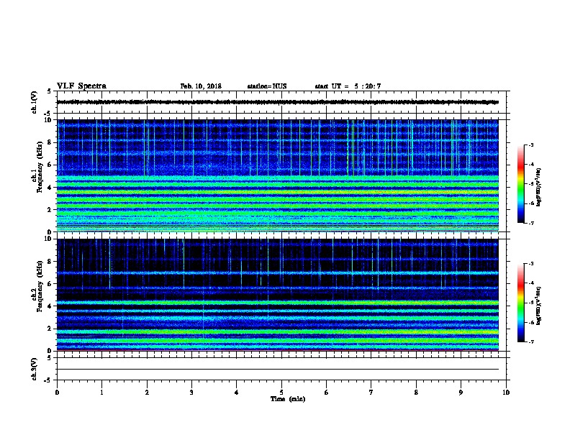Click the "8" kHz tick of ch.2 spectrogram

tap(50, 262)
